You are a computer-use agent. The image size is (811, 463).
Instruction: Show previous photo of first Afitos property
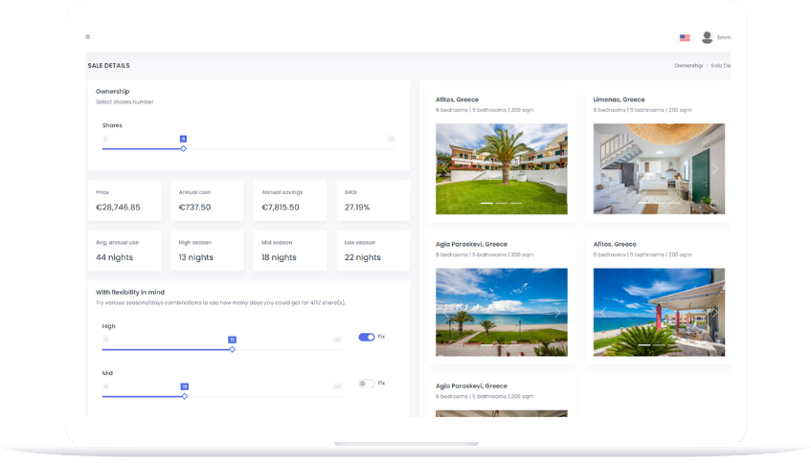445,168
